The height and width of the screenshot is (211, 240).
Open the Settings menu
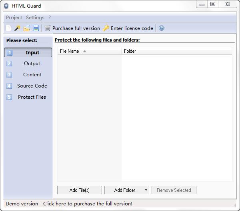(35, 18)
